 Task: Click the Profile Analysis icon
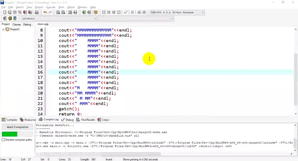[139, 12]
